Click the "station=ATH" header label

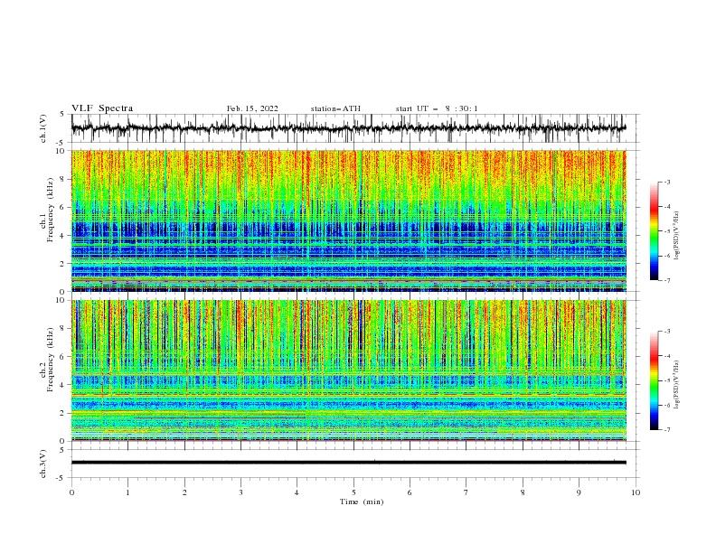pos(335,108)
